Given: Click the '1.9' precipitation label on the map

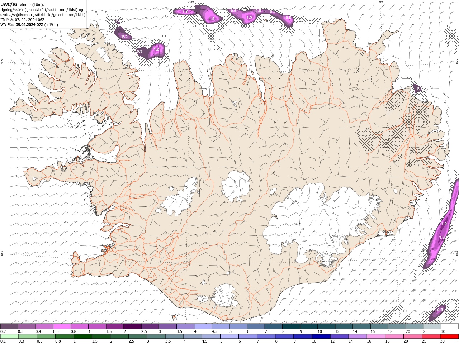Looking at the screenshot, I should (x=444, y=224).
